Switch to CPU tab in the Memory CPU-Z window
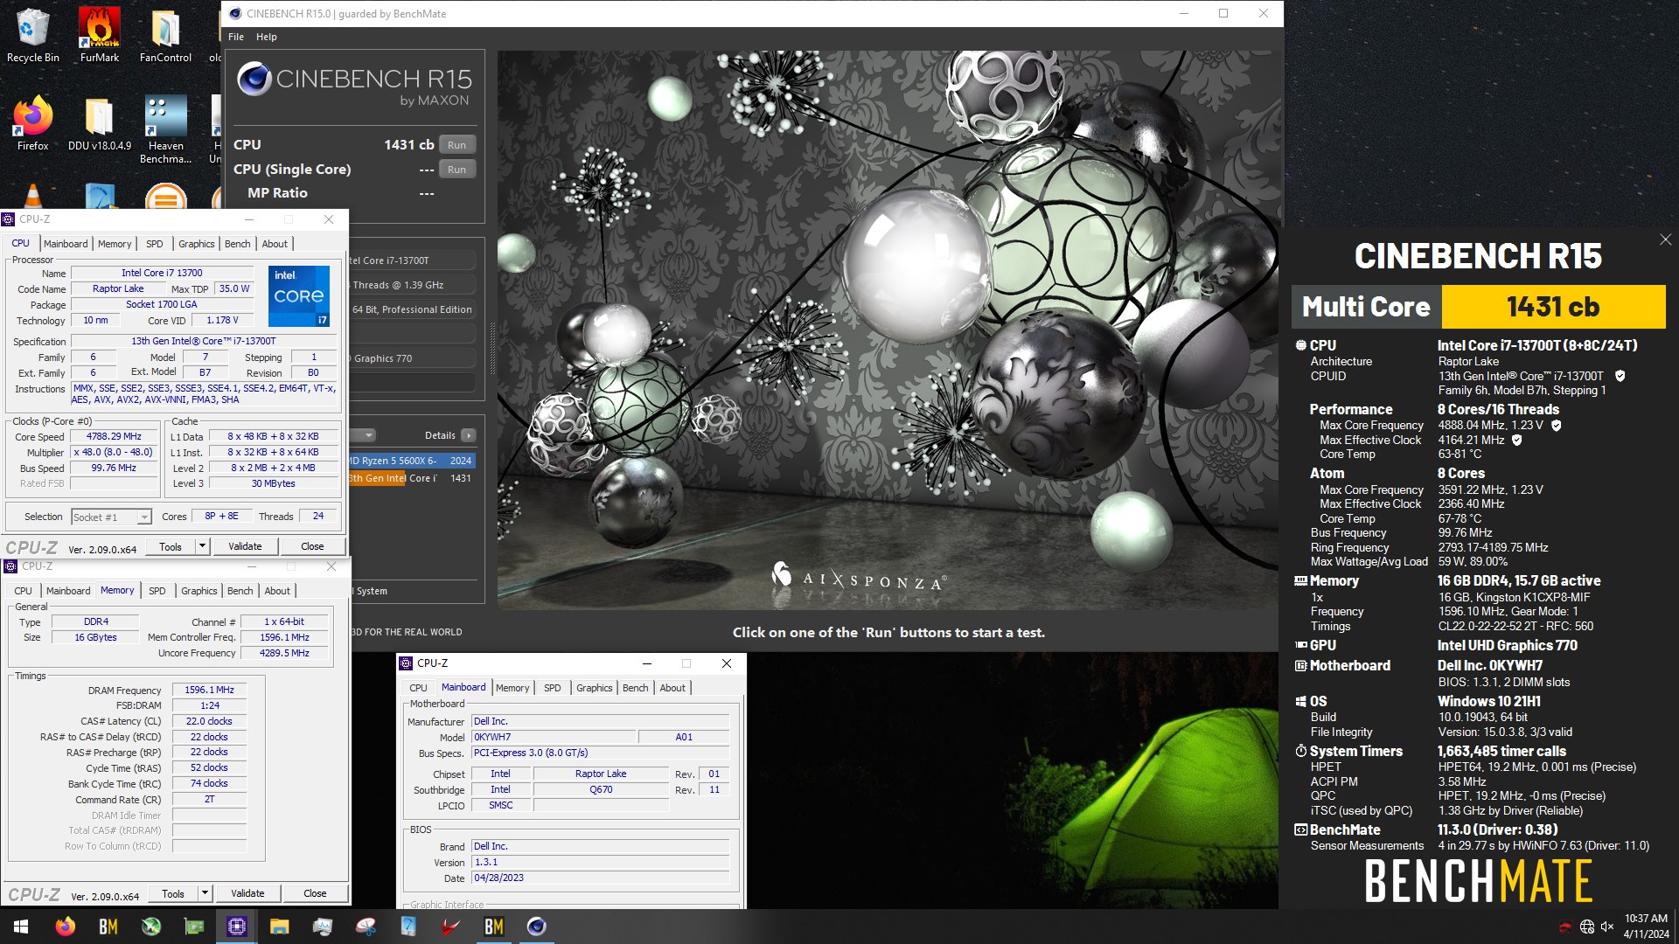The width and height of the screenshot is (1679, 944). [24, 591]
